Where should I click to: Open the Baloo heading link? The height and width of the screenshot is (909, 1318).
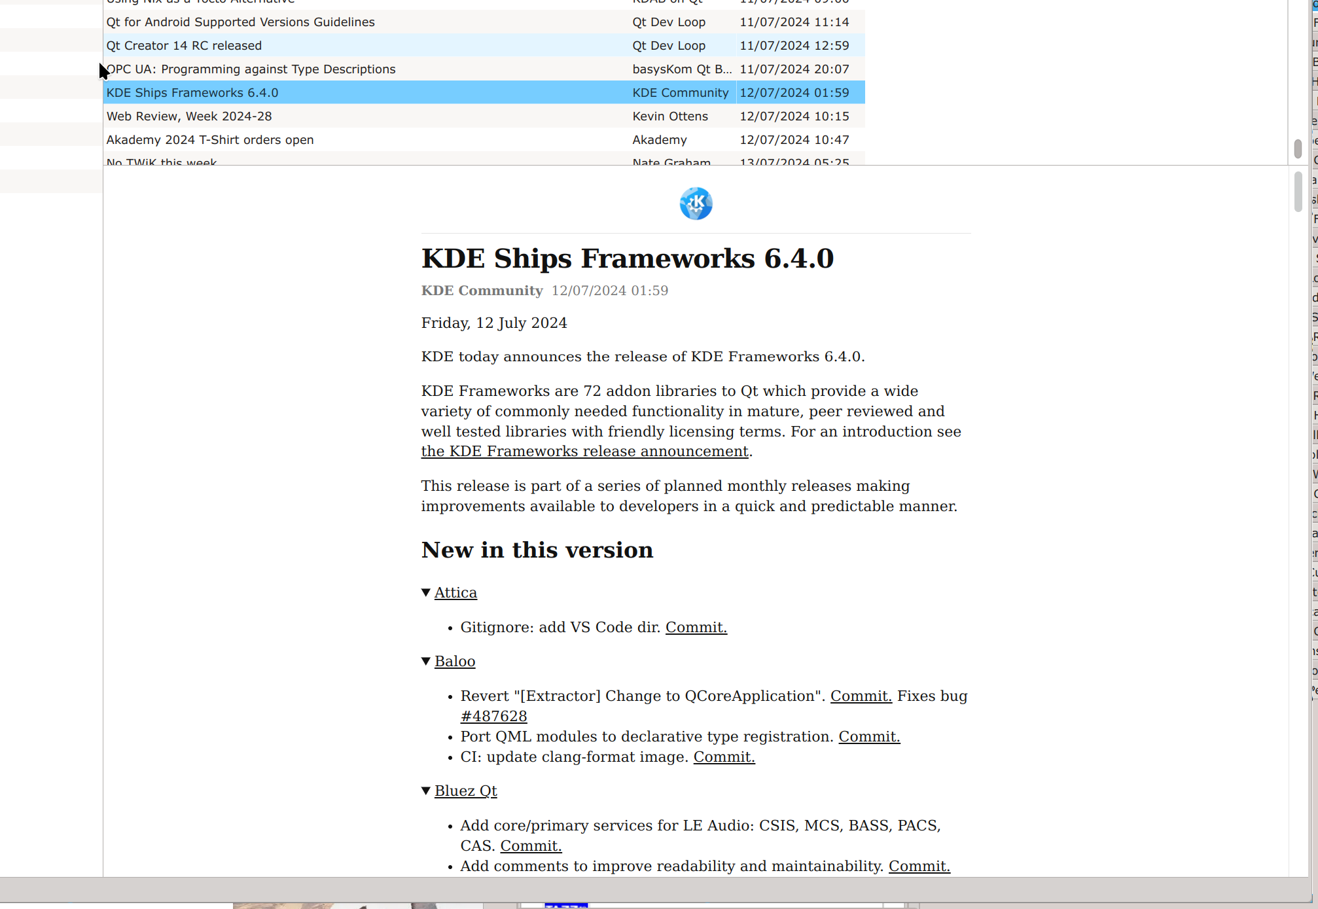[x=455, y=662]
